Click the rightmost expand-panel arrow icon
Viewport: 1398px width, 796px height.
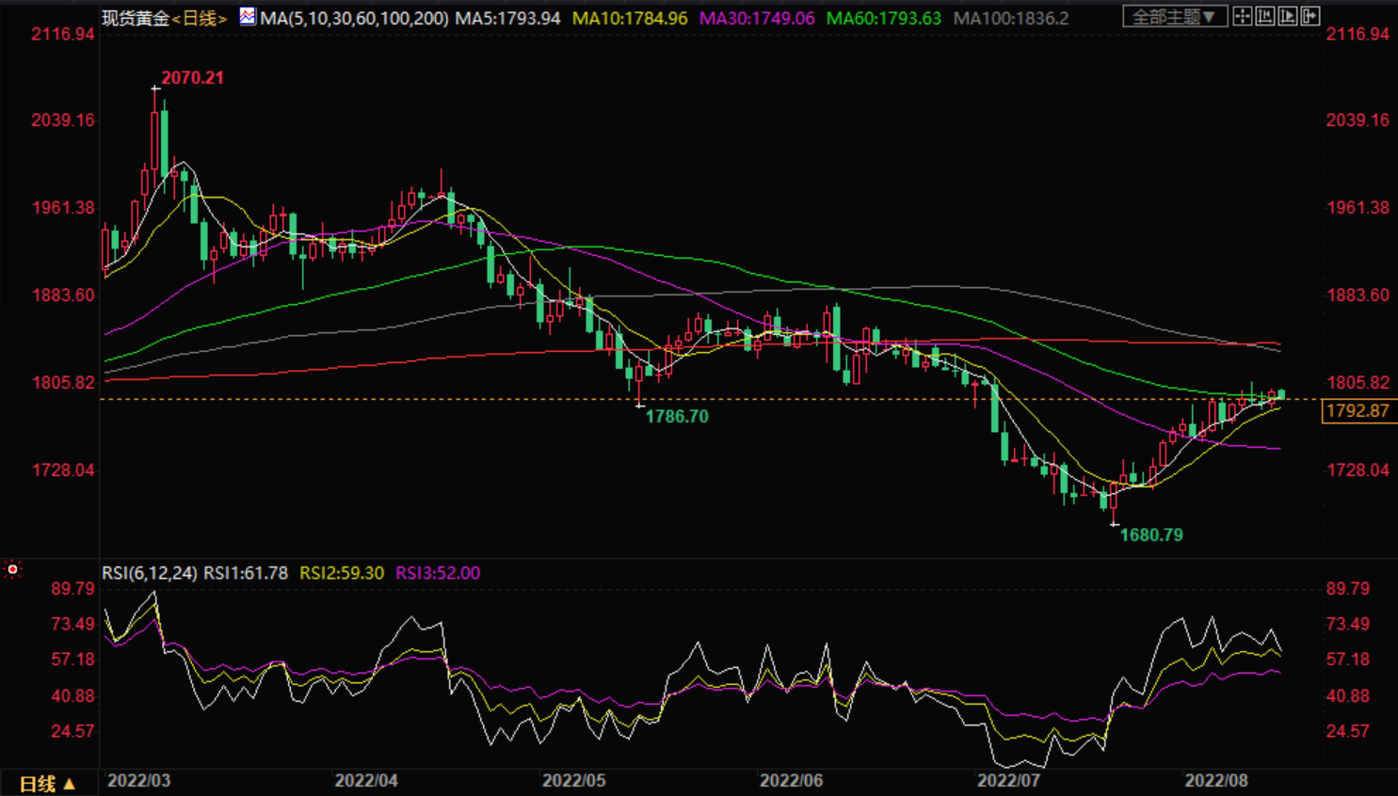pos(1310,16)
